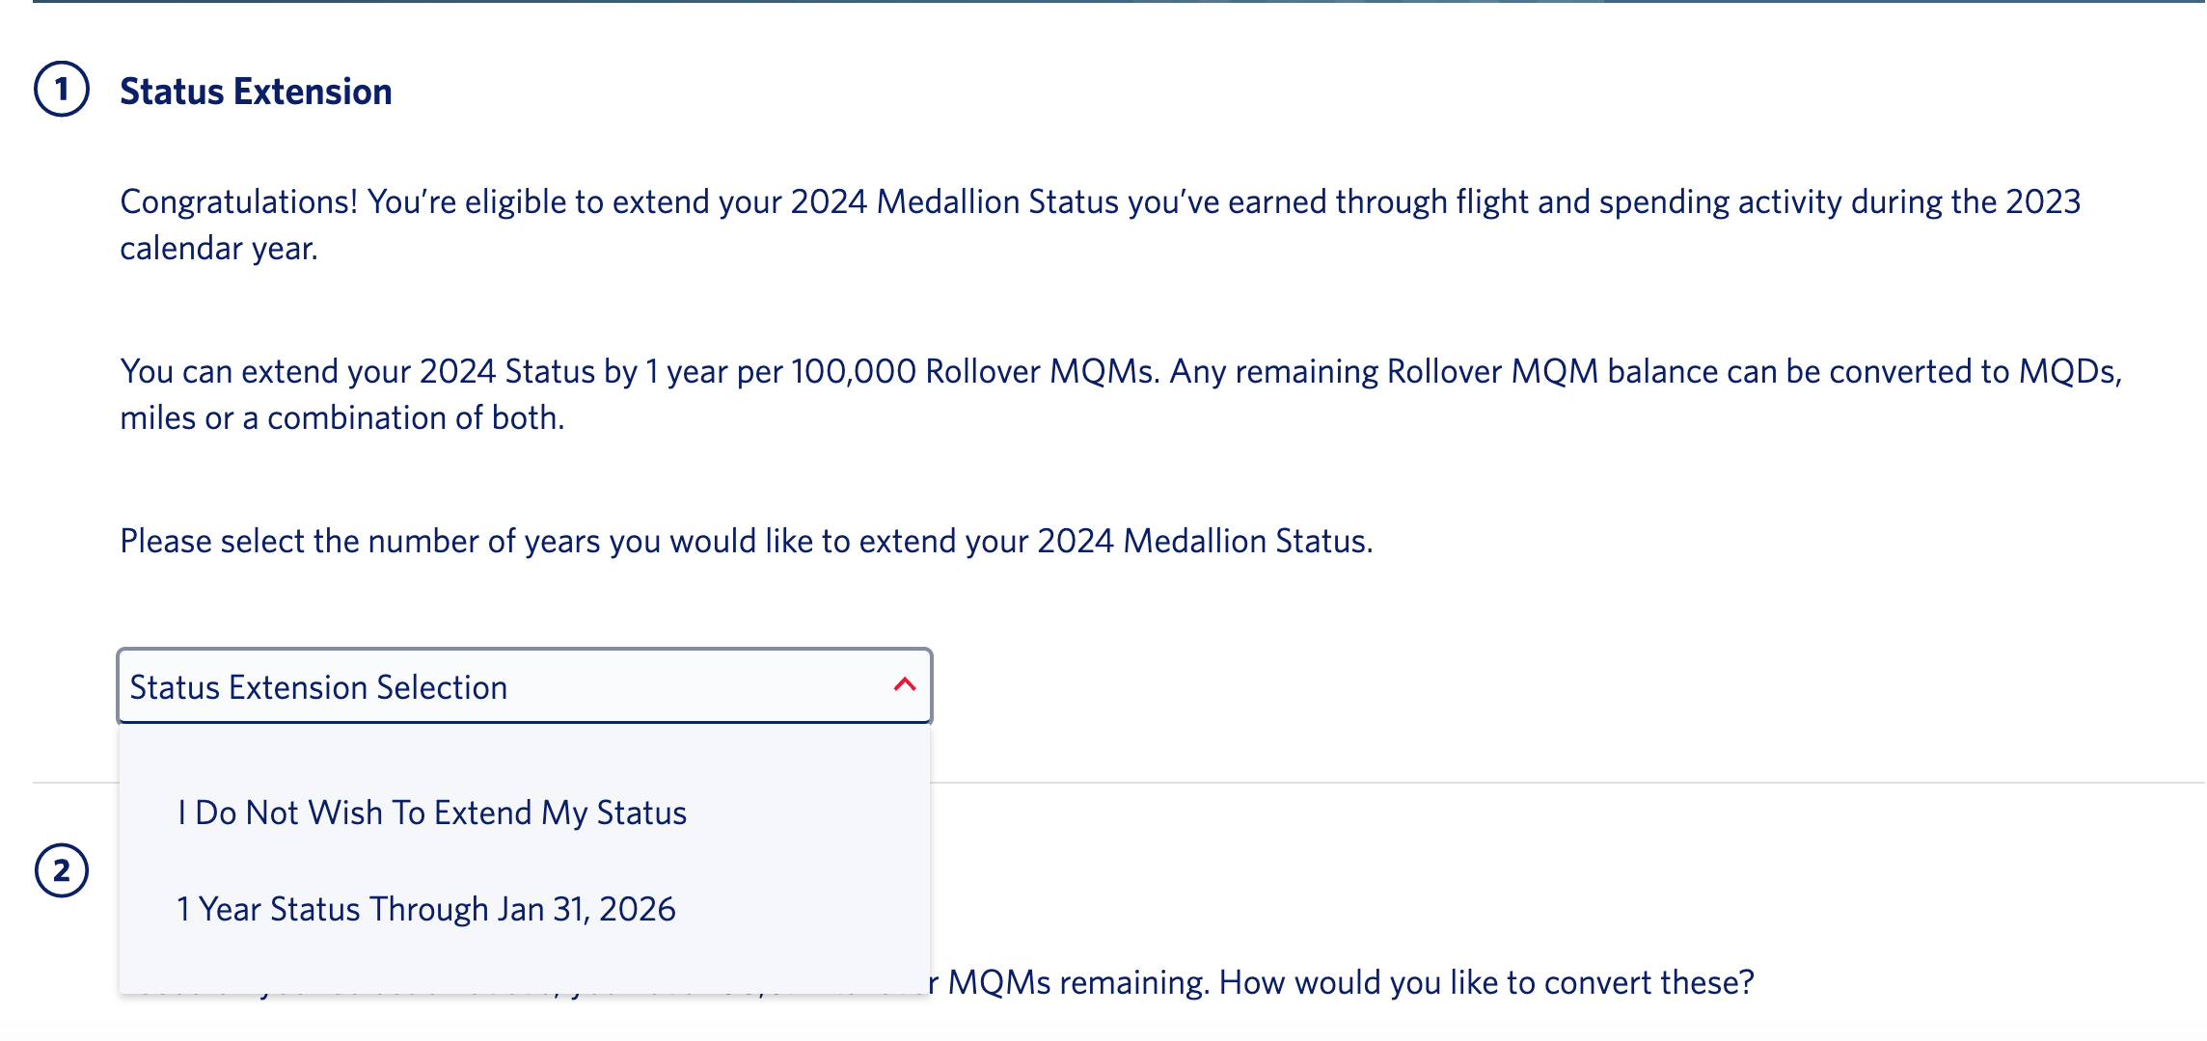Click the step 2 circled number icon
2207x1041 pixels.
coord(60,870)
